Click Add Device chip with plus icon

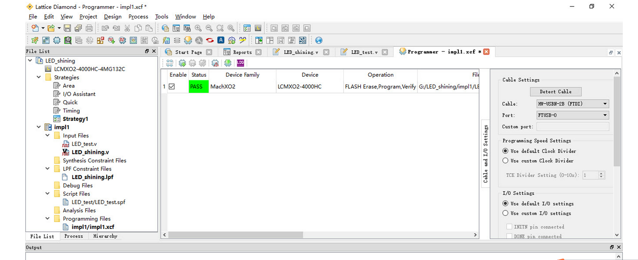pos(182,63)
